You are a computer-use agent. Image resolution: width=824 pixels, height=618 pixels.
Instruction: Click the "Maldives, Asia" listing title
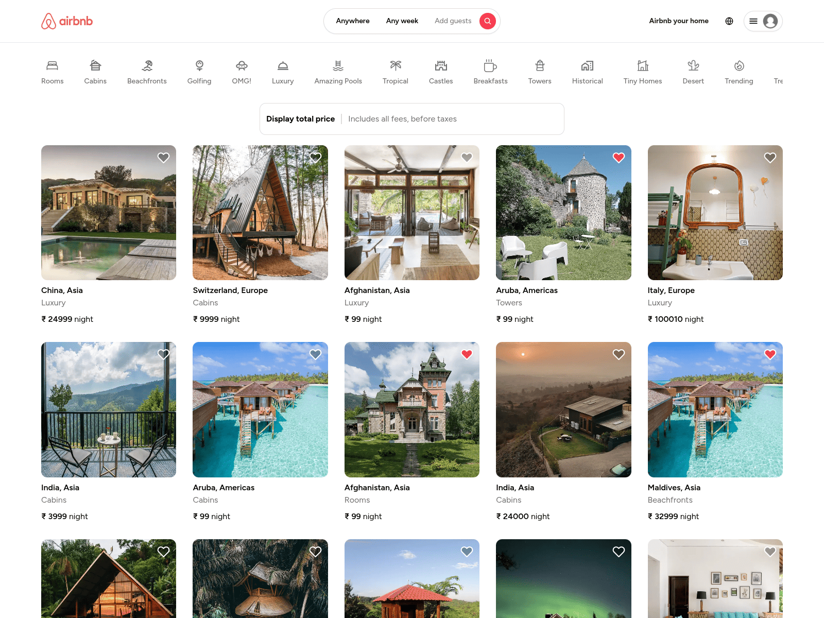pyautogui.click(x=674, y=488)
